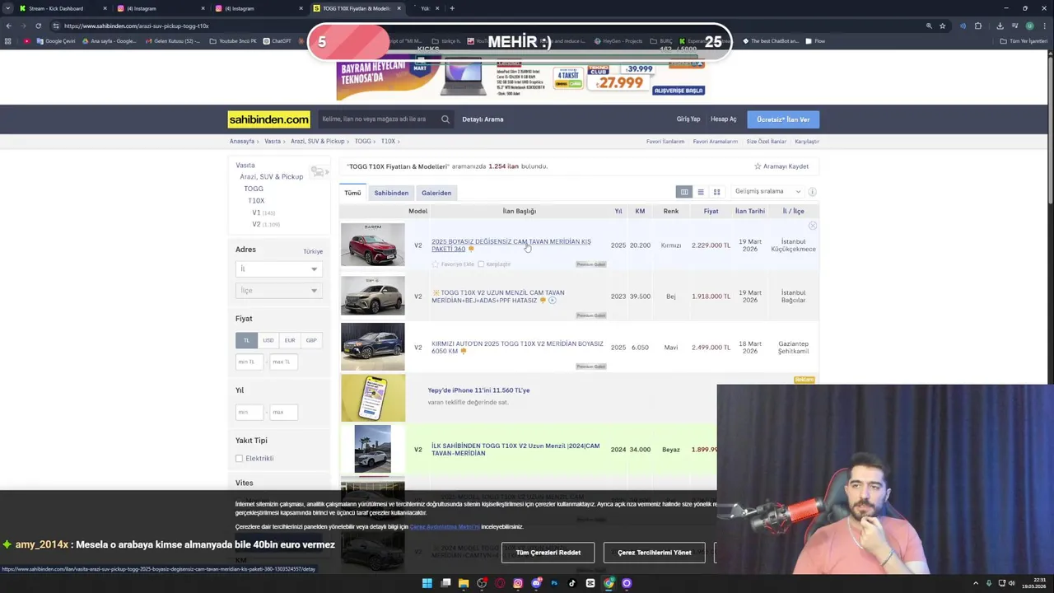Open File Explorer from the taskbar
1054x593 pixels.
coord(464,583)
